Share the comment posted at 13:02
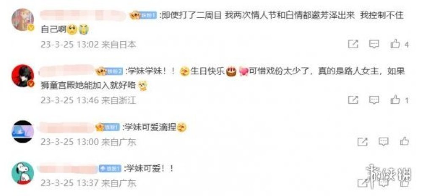Screen dimensions: 422x196 [353, 44]
